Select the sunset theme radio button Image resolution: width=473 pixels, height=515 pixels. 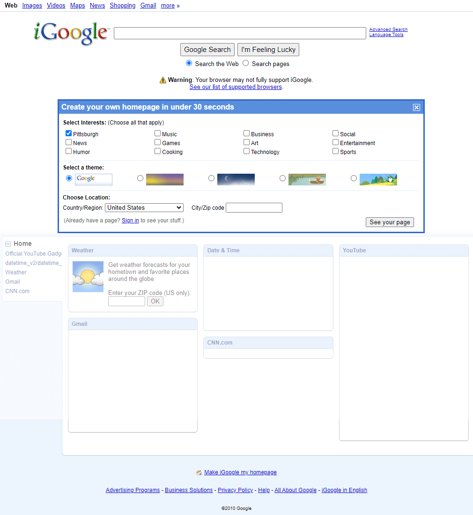click(140, 178)
